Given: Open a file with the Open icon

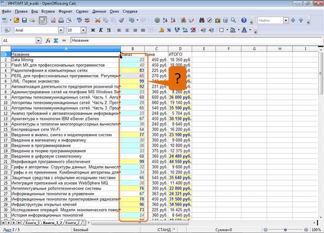Looking at the screenshot, I should pyautogui.click(x=16, y=20).
